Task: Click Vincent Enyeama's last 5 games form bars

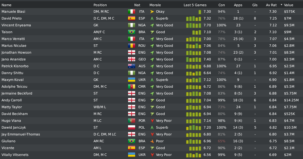Action: [194, 25]
